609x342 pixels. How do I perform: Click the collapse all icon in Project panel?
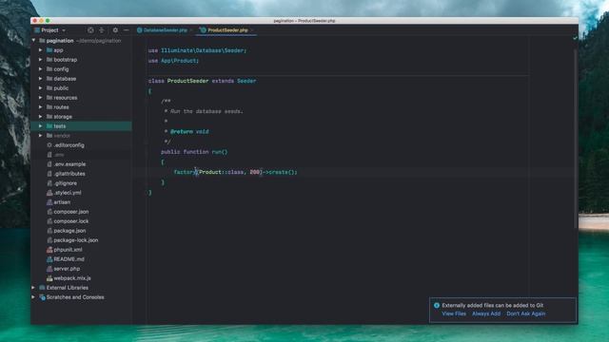[x=102, y=30]
